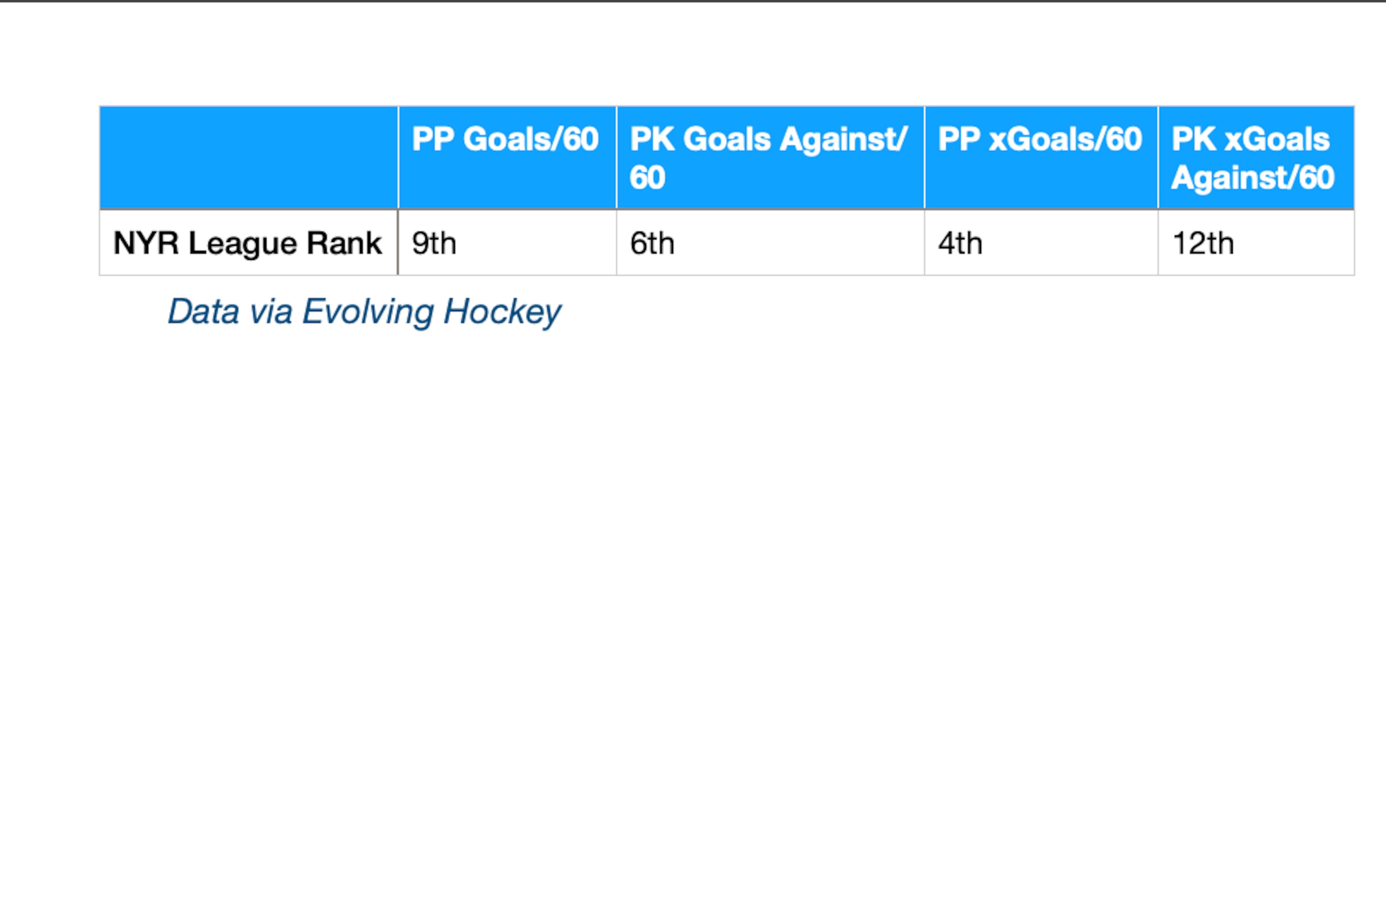
Task: Click the word Evolving in the caption
Action: (368, 312)
